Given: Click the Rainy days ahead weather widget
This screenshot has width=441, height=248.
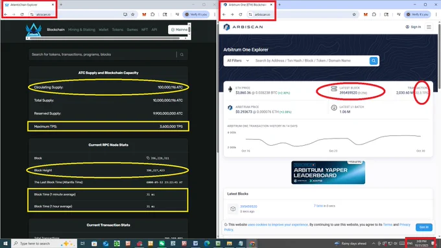Looking at the screenshot, I should [350, 243].
